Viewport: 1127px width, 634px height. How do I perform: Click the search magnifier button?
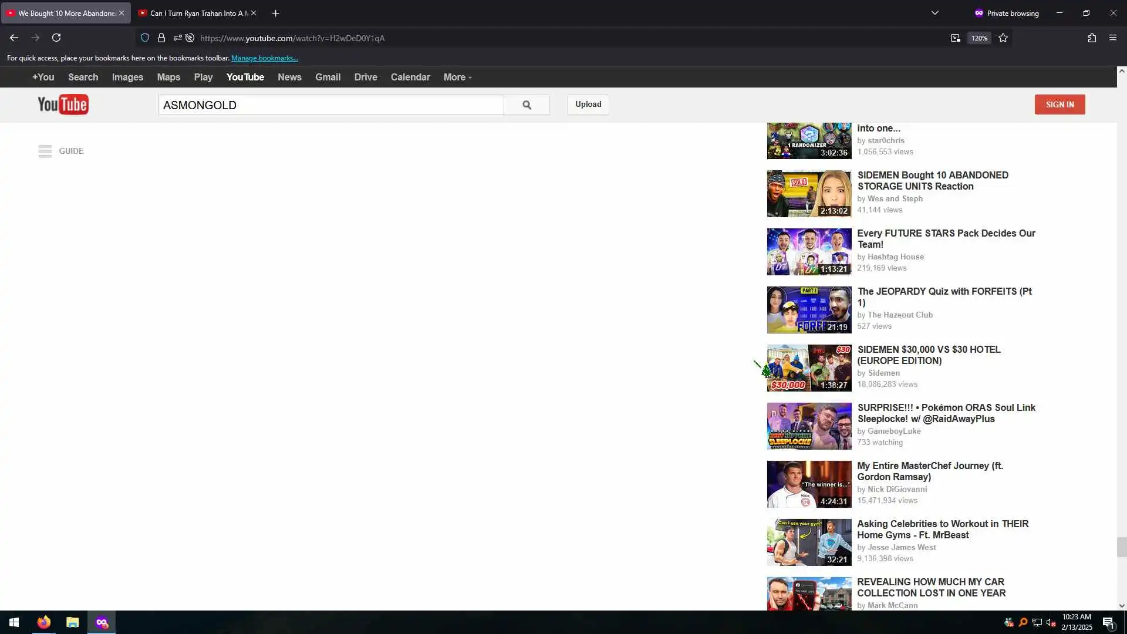coord(527,105)
